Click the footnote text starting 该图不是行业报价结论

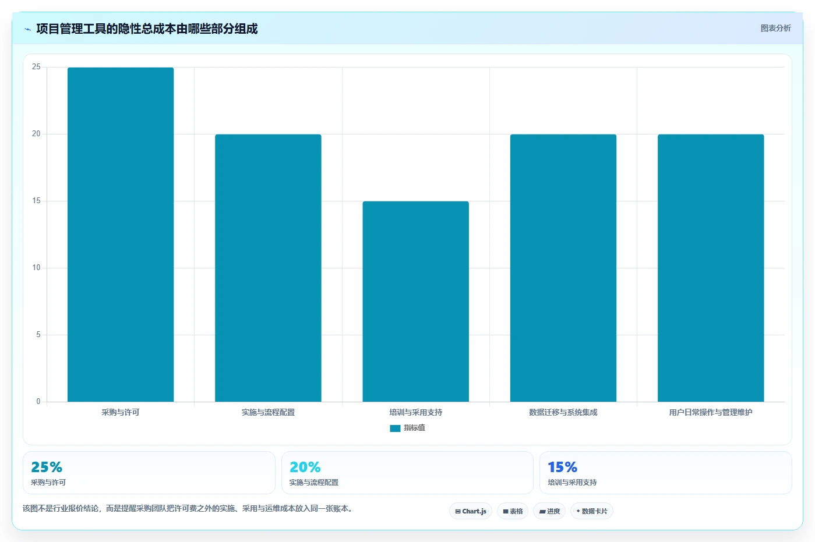tap(188, 508)
